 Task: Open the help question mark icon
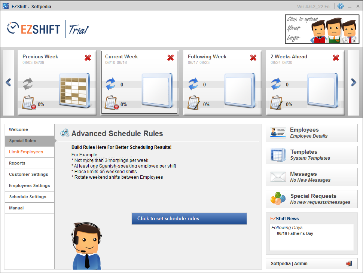340,6
